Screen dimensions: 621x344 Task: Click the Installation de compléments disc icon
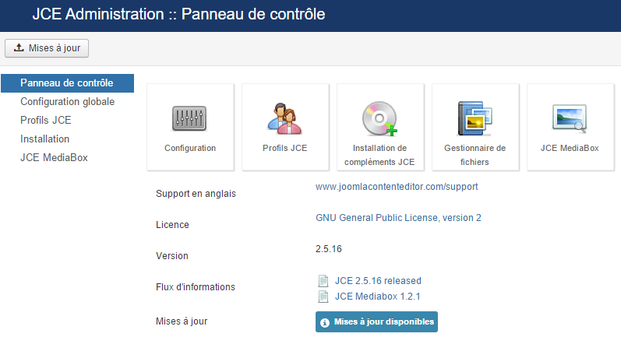click(x=379, y=119)
